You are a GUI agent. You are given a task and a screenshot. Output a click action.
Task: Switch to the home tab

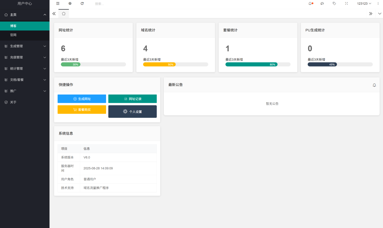(x=64, y=14)
